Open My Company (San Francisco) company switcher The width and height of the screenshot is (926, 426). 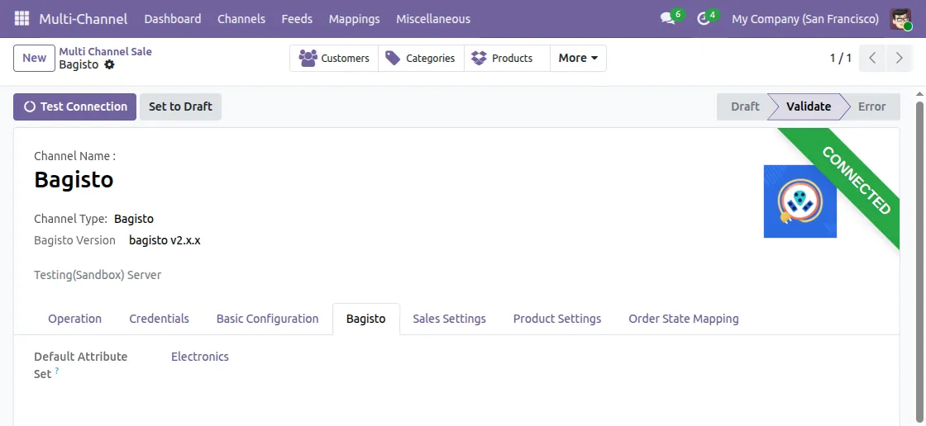805,19
